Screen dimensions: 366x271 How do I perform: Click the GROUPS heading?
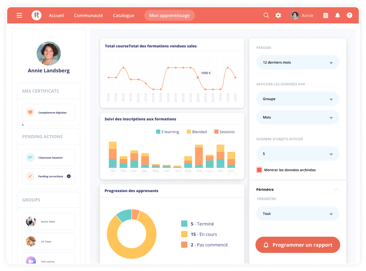point(31,200)
